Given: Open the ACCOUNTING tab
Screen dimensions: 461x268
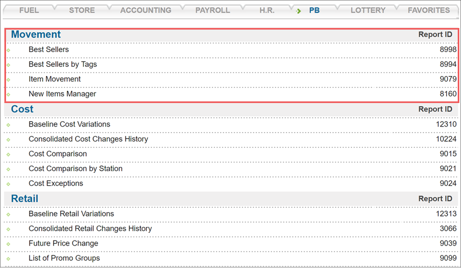Looking at the screenshot, I should pos(145,10).
